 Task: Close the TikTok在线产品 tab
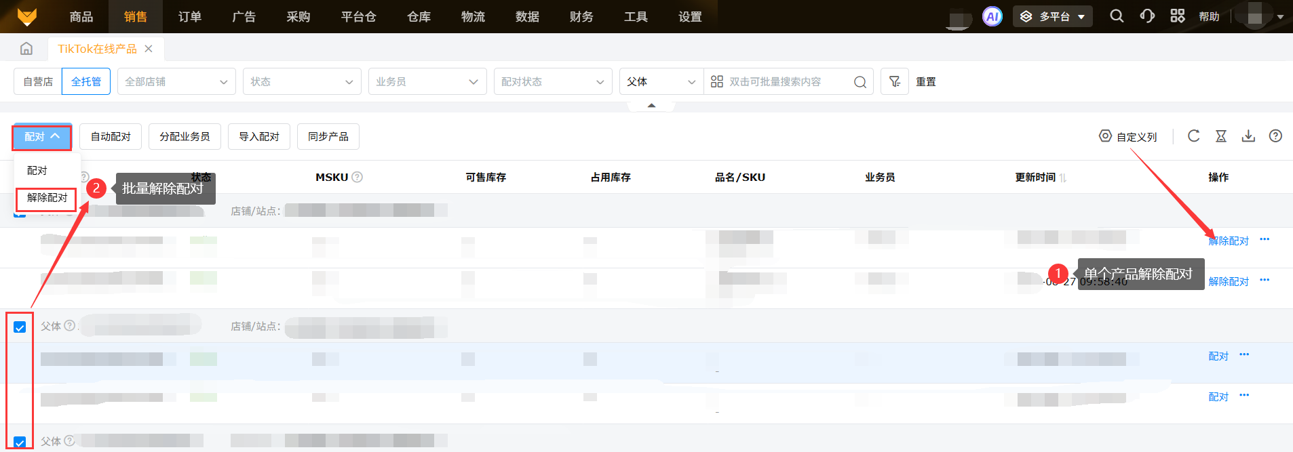point(149,49)
